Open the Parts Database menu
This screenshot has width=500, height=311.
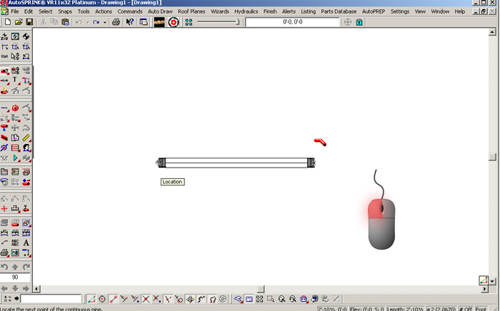[x=339, y=11]
